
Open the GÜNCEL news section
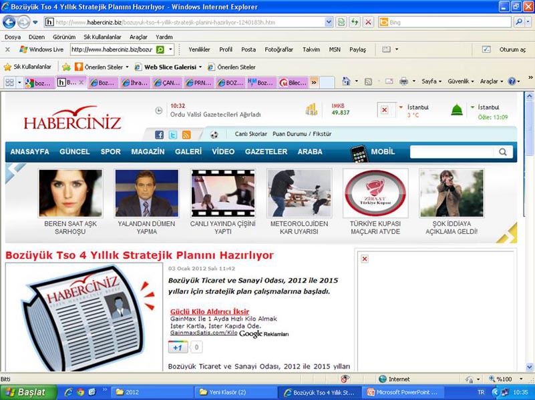click(75, 152)
